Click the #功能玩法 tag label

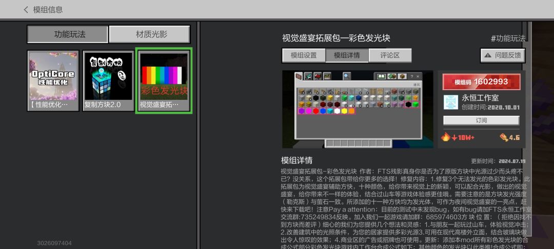coord(507,38)
